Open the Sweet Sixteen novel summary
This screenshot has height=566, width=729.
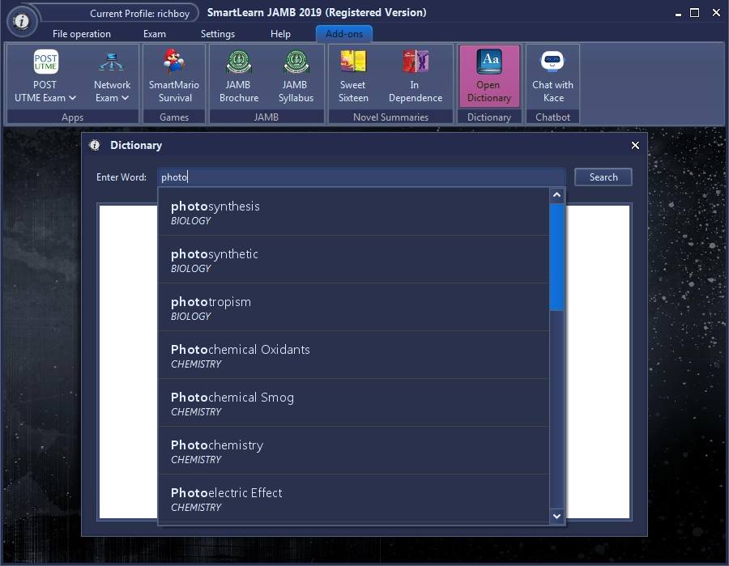pyautogui.click(x=353, y=76)
